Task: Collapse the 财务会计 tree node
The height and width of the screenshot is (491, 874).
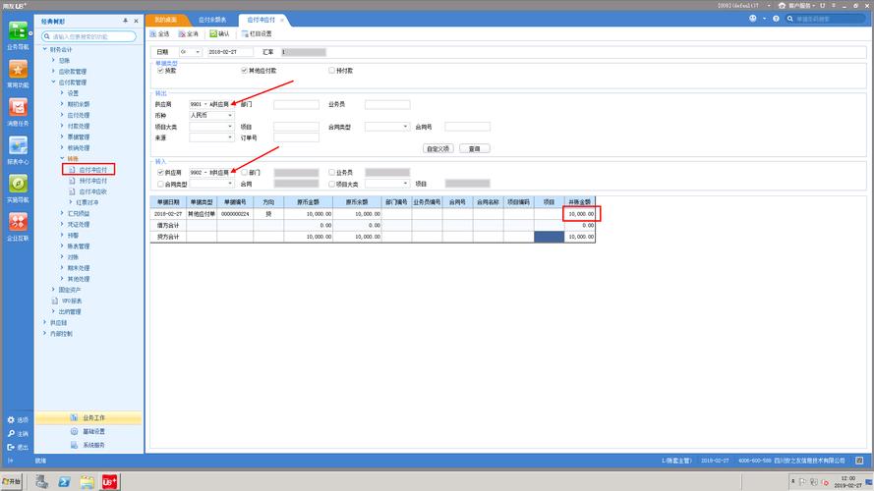Action: pyautogui.click(x=45, y=49)
